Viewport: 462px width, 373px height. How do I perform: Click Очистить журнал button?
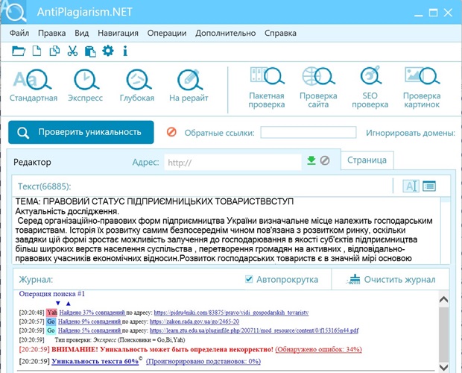click(x=392, y=279)
